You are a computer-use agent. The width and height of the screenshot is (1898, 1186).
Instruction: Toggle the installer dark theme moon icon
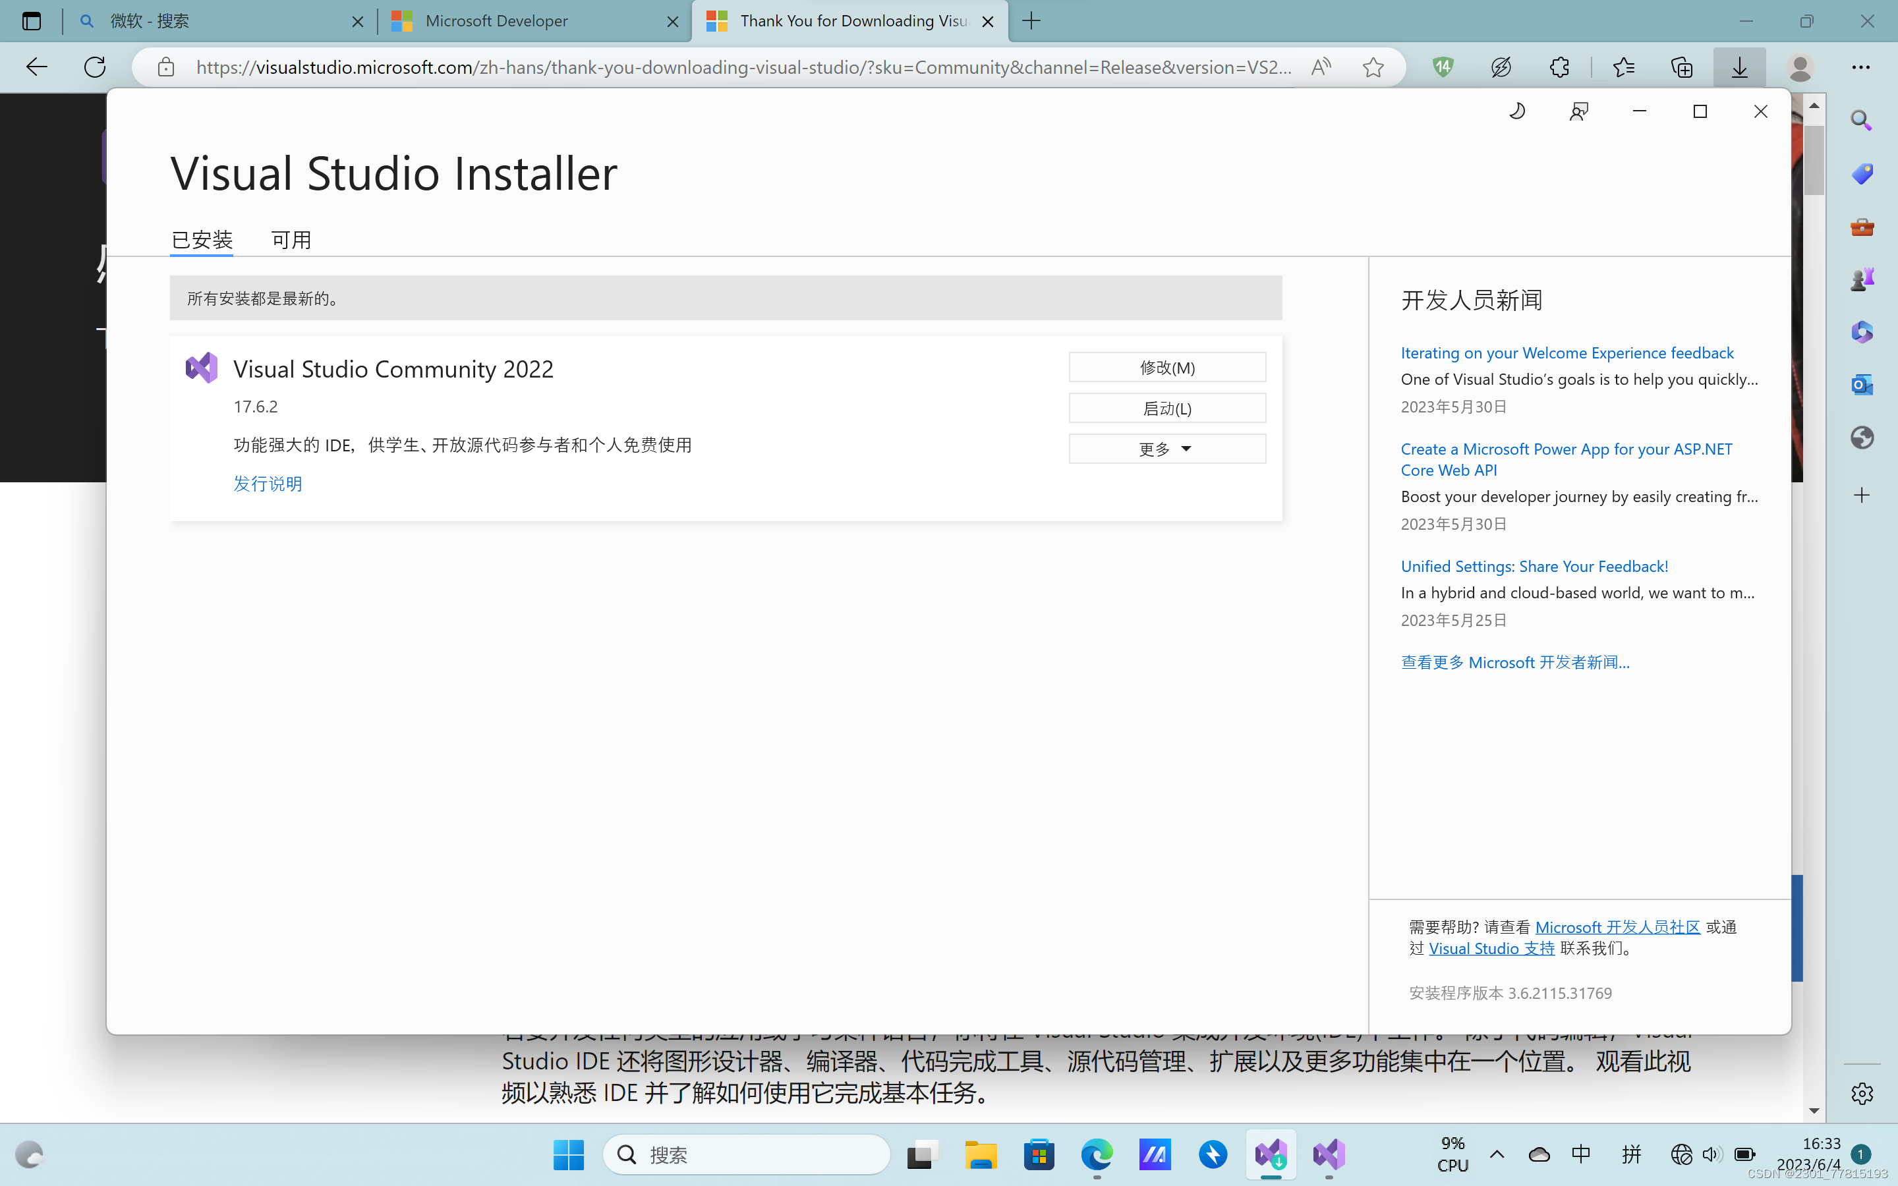(1517, 111)
